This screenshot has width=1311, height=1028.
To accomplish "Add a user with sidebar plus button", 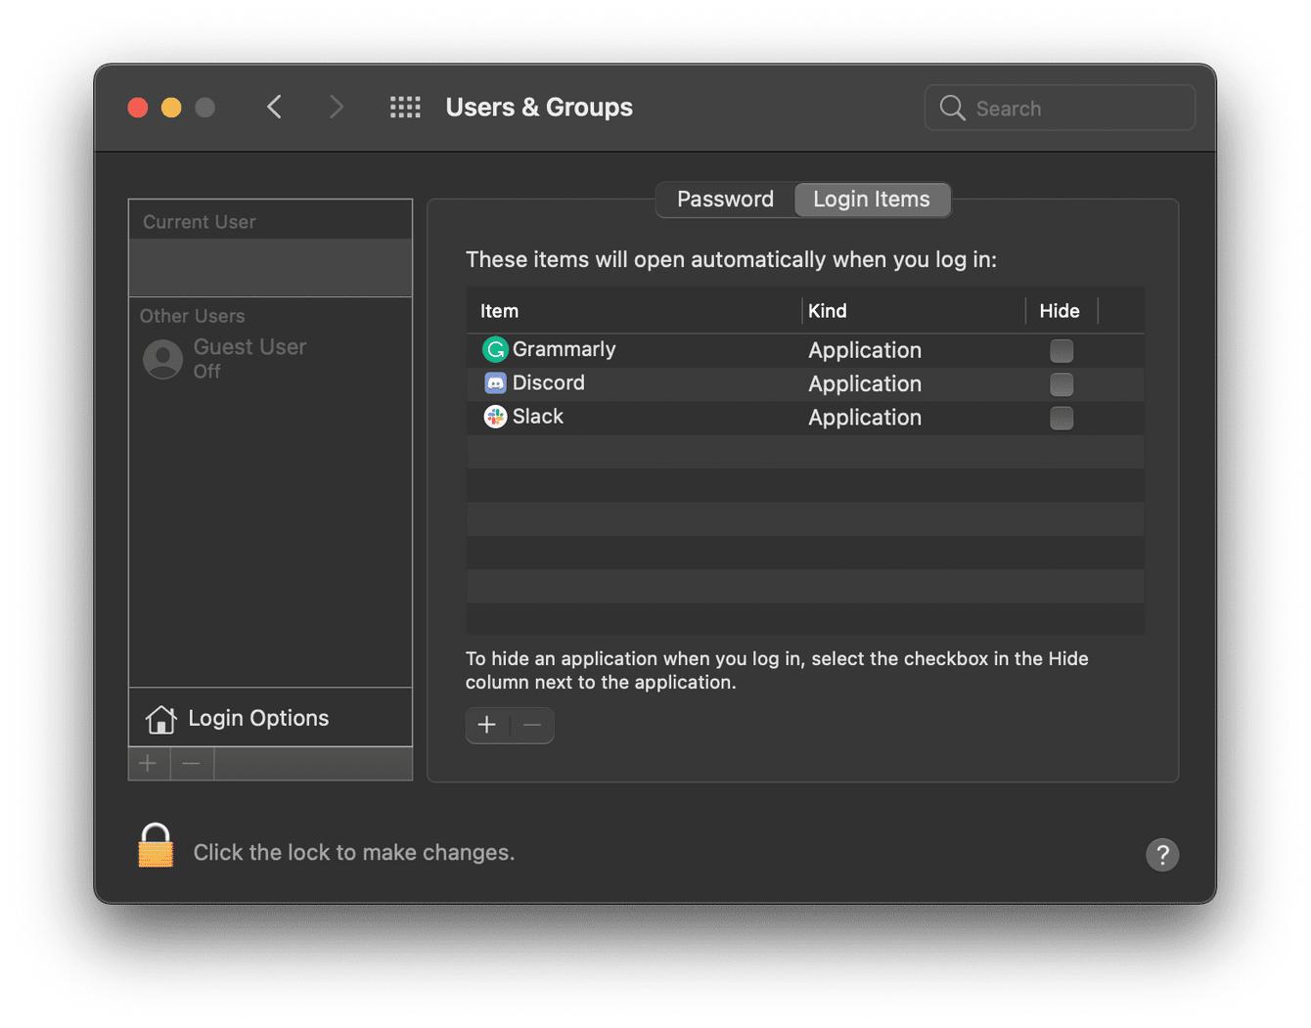I will [x=149, y=763].
